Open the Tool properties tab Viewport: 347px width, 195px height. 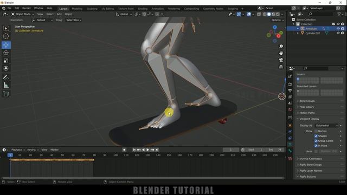tap(290, 76)
